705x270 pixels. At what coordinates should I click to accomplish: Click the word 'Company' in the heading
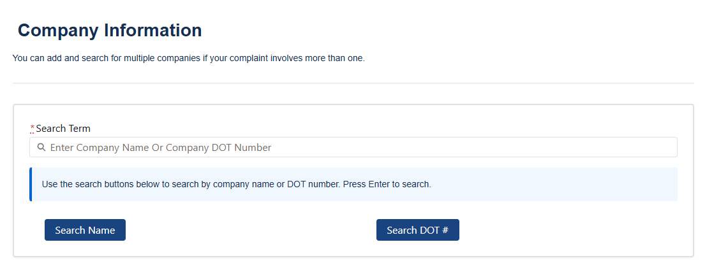(x=57, y=30)
